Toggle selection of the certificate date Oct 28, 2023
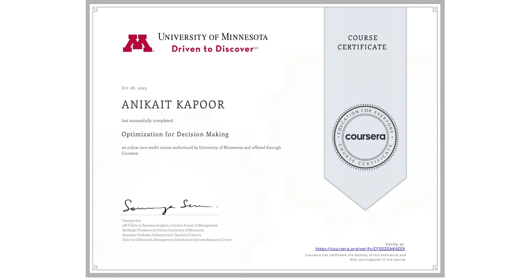531x278 pixels. click(x=134, y=88)
